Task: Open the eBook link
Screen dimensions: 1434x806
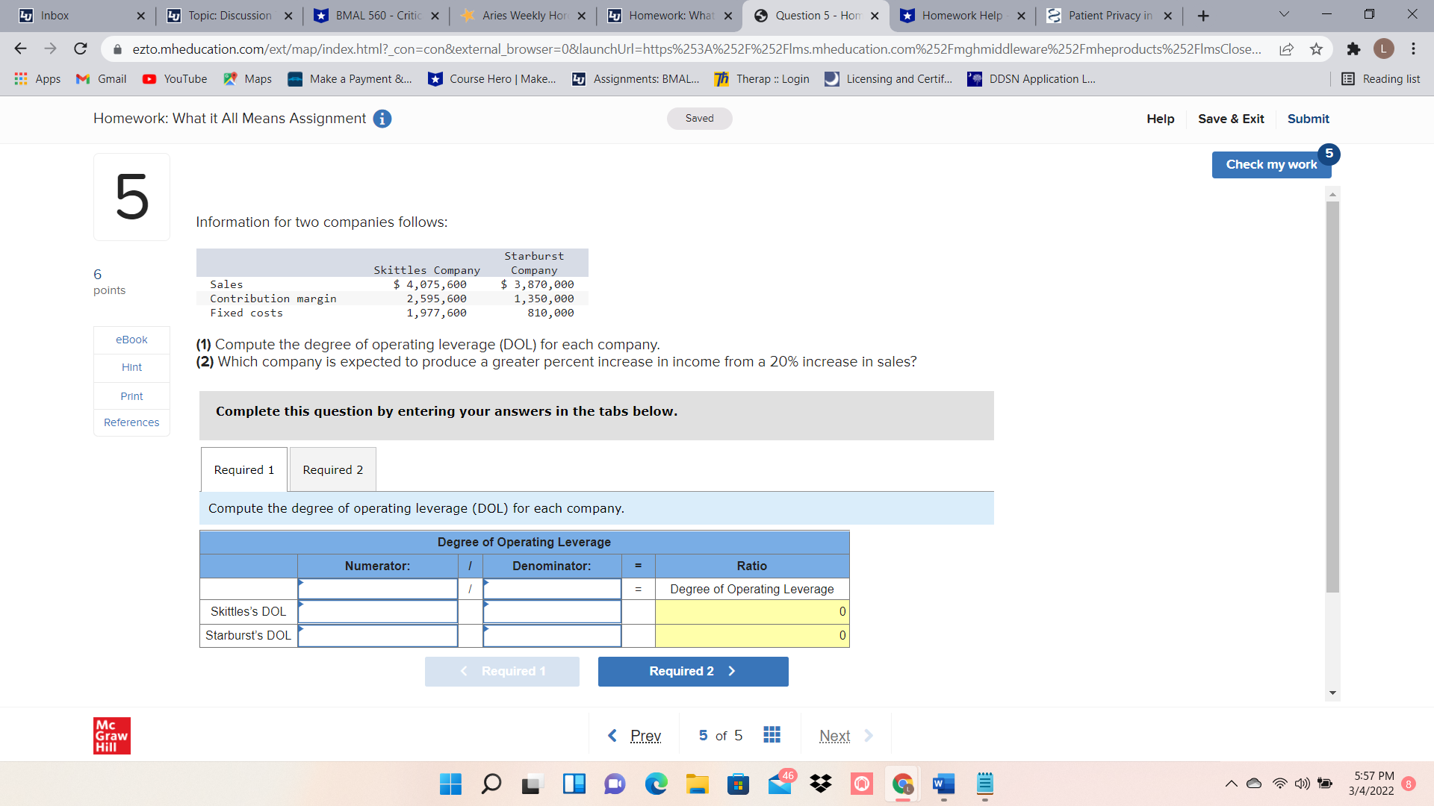Action: click(x=131, y=340)
